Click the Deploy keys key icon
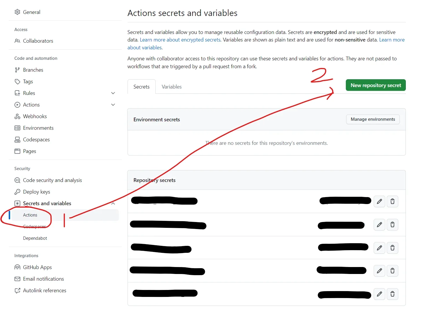The image size is (427, 312). [x=17, y=192]
